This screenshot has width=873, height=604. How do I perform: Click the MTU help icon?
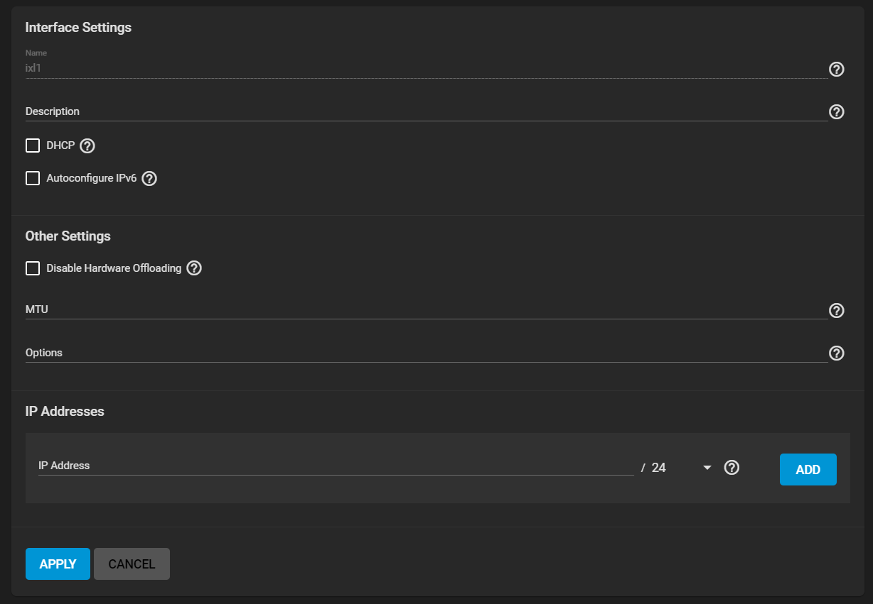pos(837,310)
